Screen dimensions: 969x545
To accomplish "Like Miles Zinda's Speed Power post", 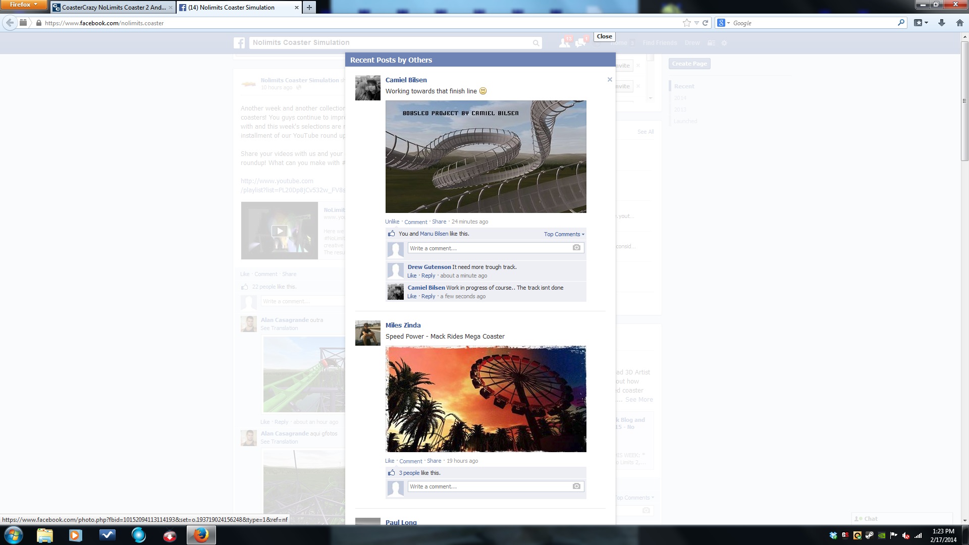I will tap(390, 461).
